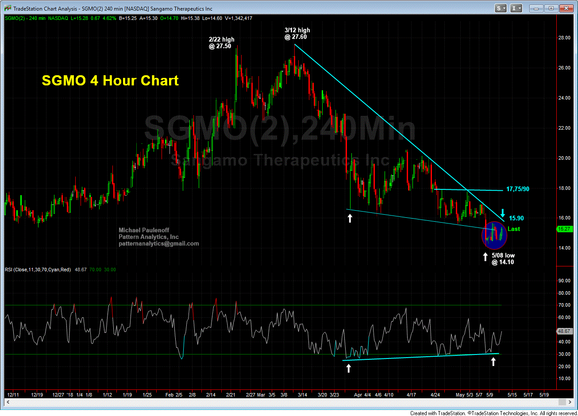The image size is (578, 416).
Task: Click the 4/17 date axis label
Action: pyautogui.click(x=411, y=395)
